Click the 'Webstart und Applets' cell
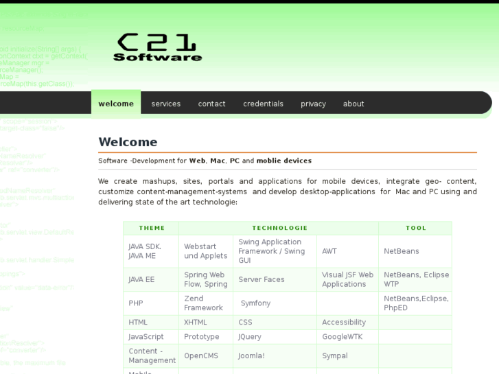 206,251
